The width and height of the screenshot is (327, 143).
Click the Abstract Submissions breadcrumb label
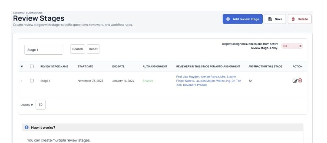[28, 13]
